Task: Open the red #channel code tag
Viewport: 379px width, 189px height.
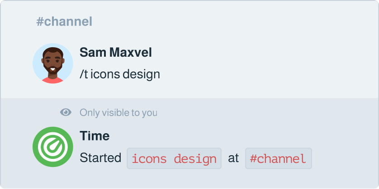Action: pos(278,158)
